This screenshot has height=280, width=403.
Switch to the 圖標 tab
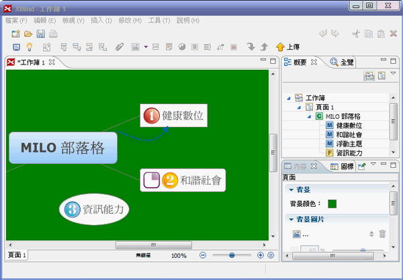(342, 167)
